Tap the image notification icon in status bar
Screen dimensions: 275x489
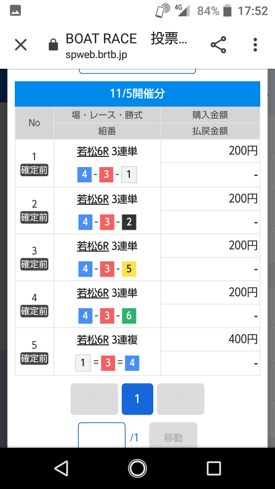click(15, 11)
